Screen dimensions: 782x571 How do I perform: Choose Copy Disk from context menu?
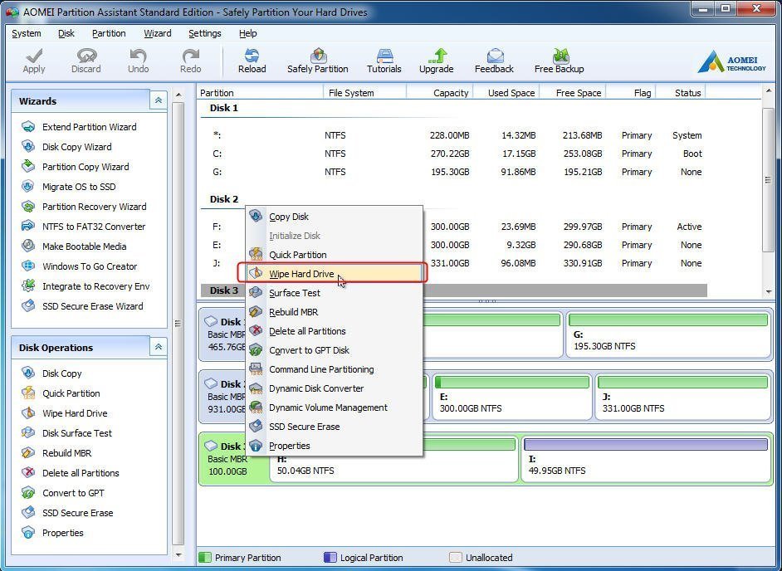pyautogui.click(x=335, y=217)
